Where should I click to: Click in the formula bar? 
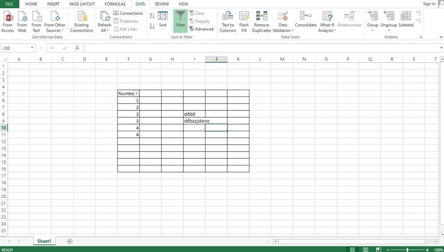coord(261,48)
